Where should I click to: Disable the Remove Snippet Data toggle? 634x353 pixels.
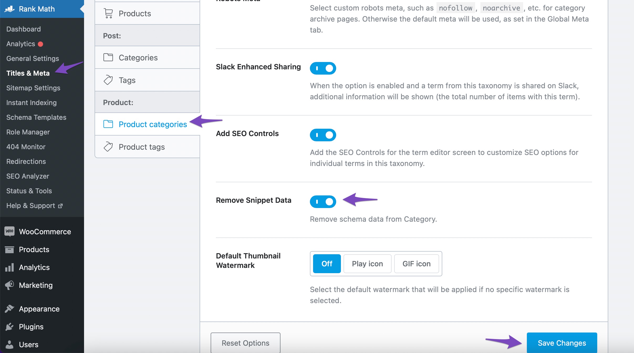coord(323,201)
